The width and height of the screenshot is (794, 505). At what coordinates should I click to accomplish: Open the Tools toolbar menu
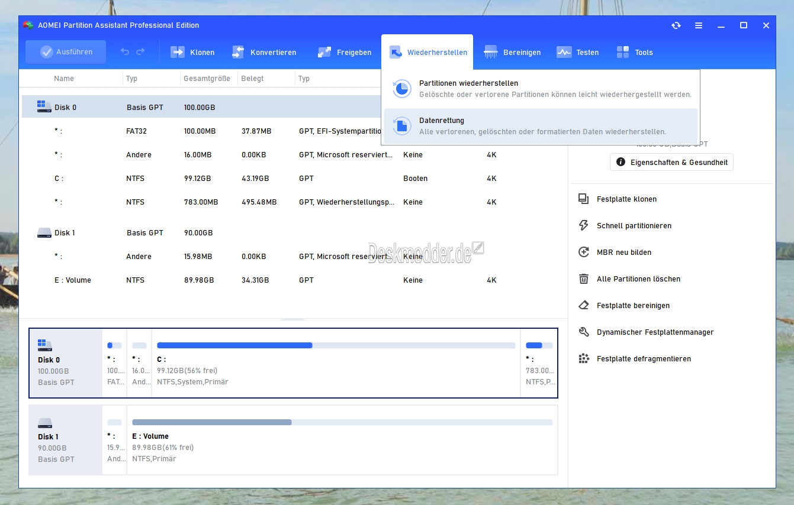click(x=635, y=52)
